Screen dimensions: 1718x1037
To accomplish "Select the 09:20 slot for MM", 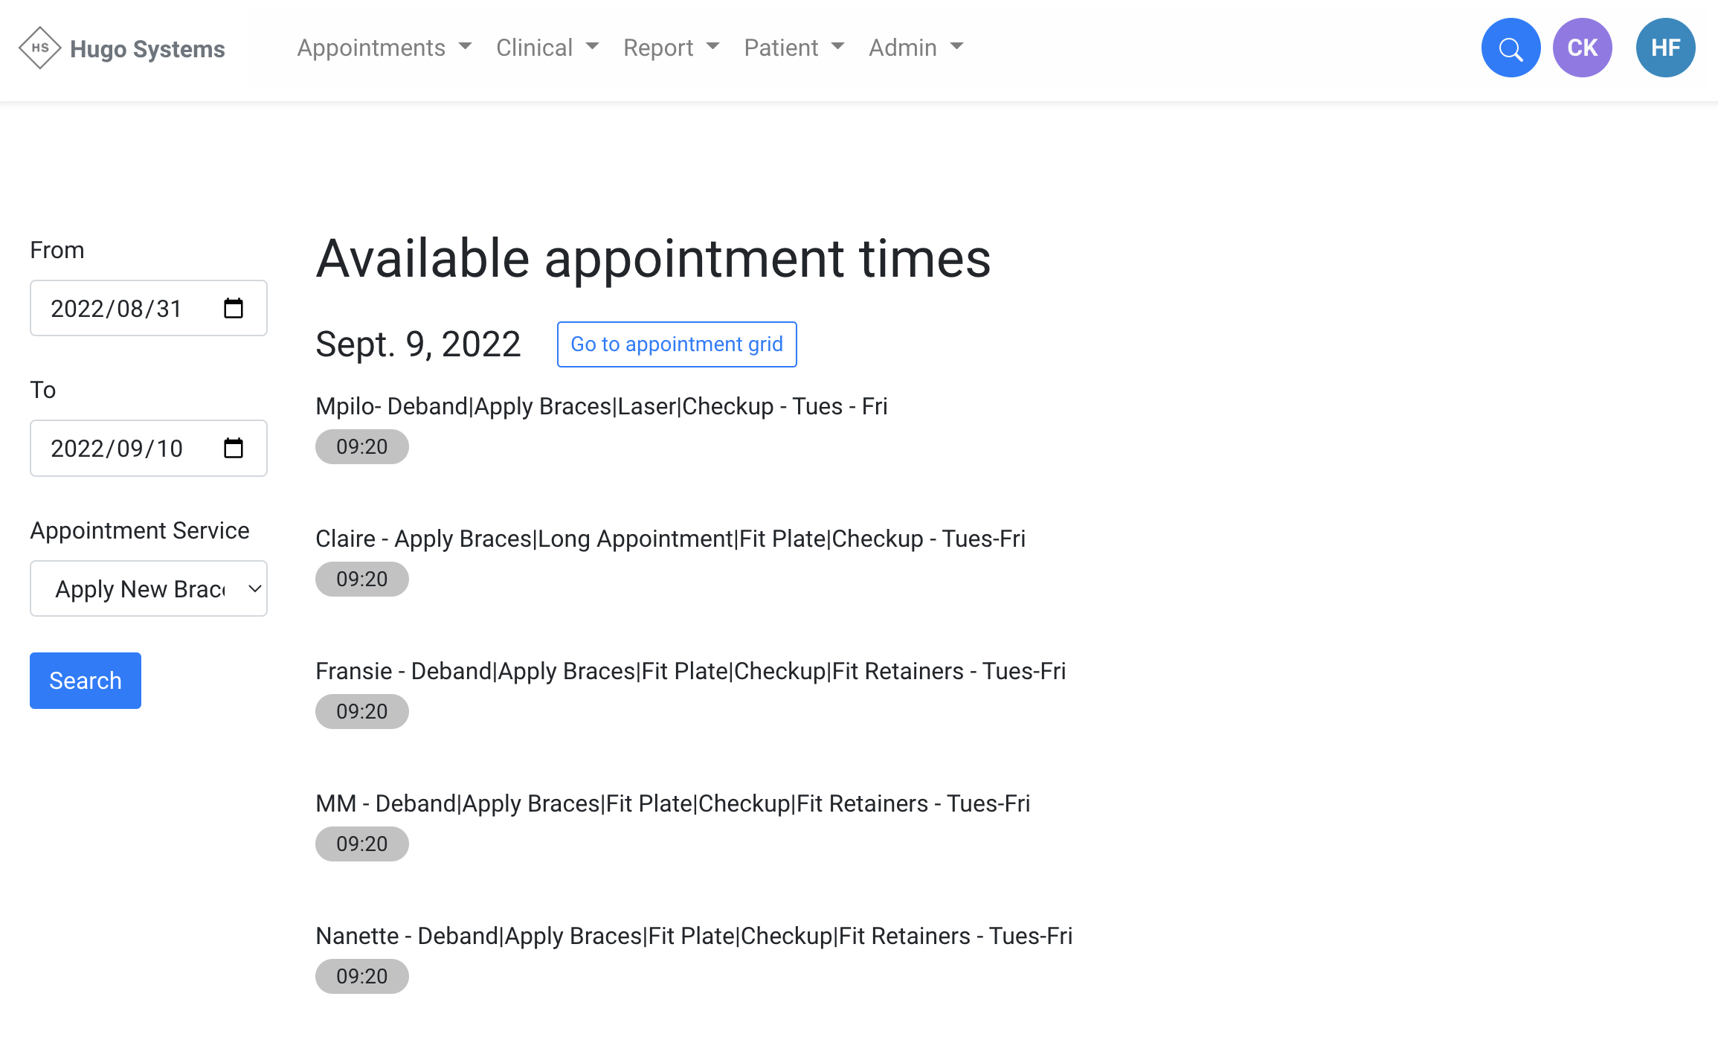I will pyautogui.click(x=362, y=844).
